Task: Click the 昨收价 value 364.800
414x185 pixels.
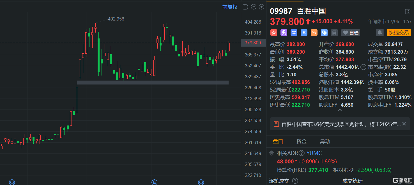Action: tap(345, 52)
